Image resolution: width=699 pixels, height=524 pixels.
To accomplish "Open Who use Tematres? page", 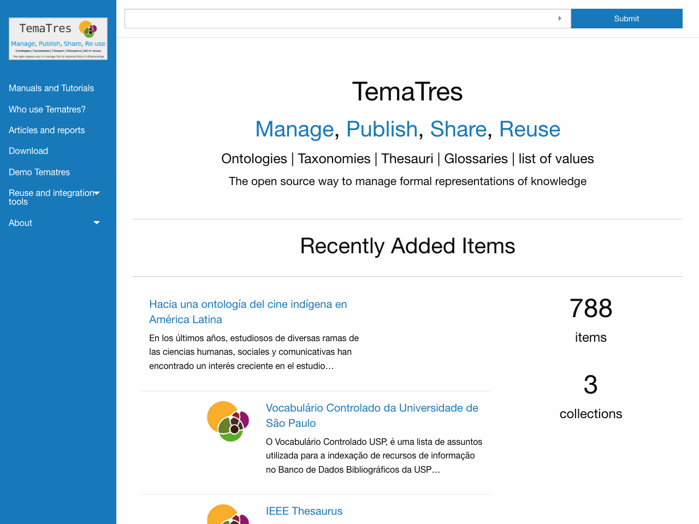I will pyautogui.click(x=47, y=109).
